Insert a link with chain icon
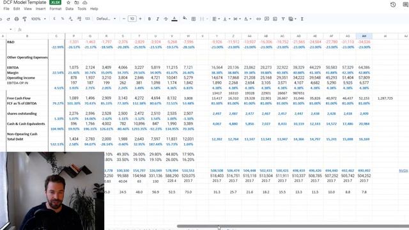Image resolution: width=409 pixels, height=230 pixels. (x=258, y=19)
